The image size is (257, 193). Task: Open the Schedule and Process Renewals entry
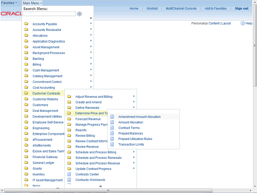tap(98, 158)
